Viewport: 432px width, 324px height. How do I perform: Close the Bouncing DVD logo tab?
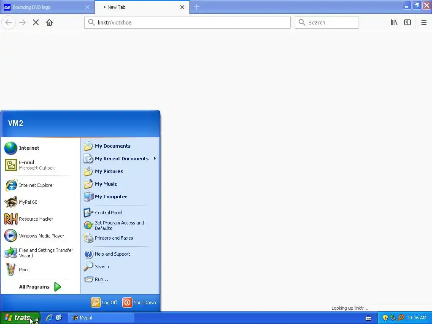[87, 7]
